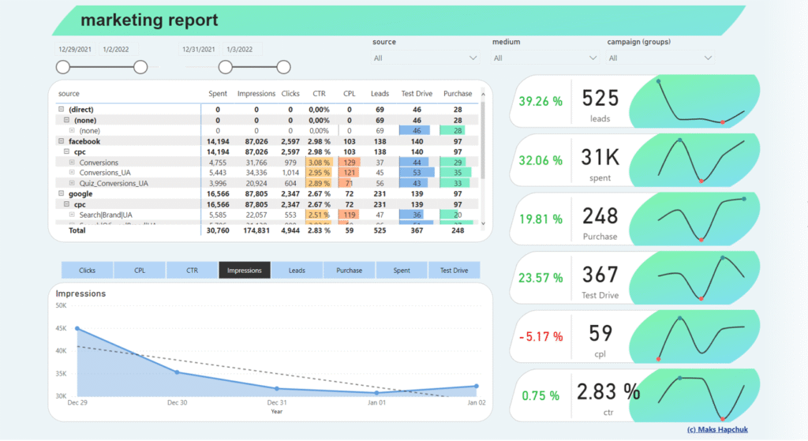Open the Maks Hapchuk copyright link

coord(716,430)
